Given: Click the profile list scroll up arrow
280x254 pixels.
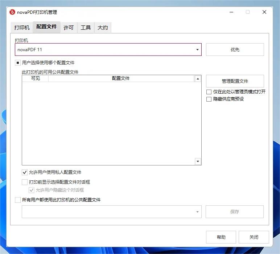Looking at the screenshot, I should 198,79.
